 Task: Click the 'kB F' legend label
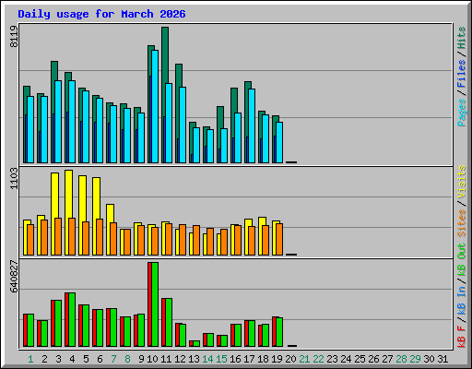coord(462,337)
